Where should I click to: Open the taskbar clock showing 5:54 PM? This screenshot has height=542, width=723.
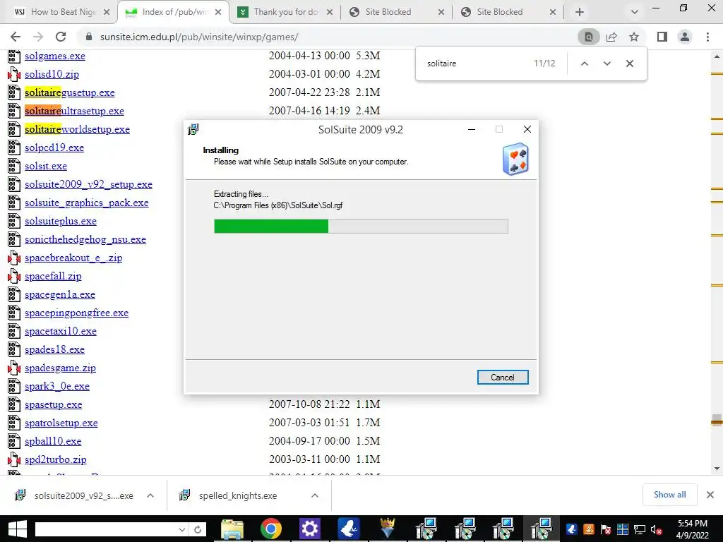click(x=692, y=529)
